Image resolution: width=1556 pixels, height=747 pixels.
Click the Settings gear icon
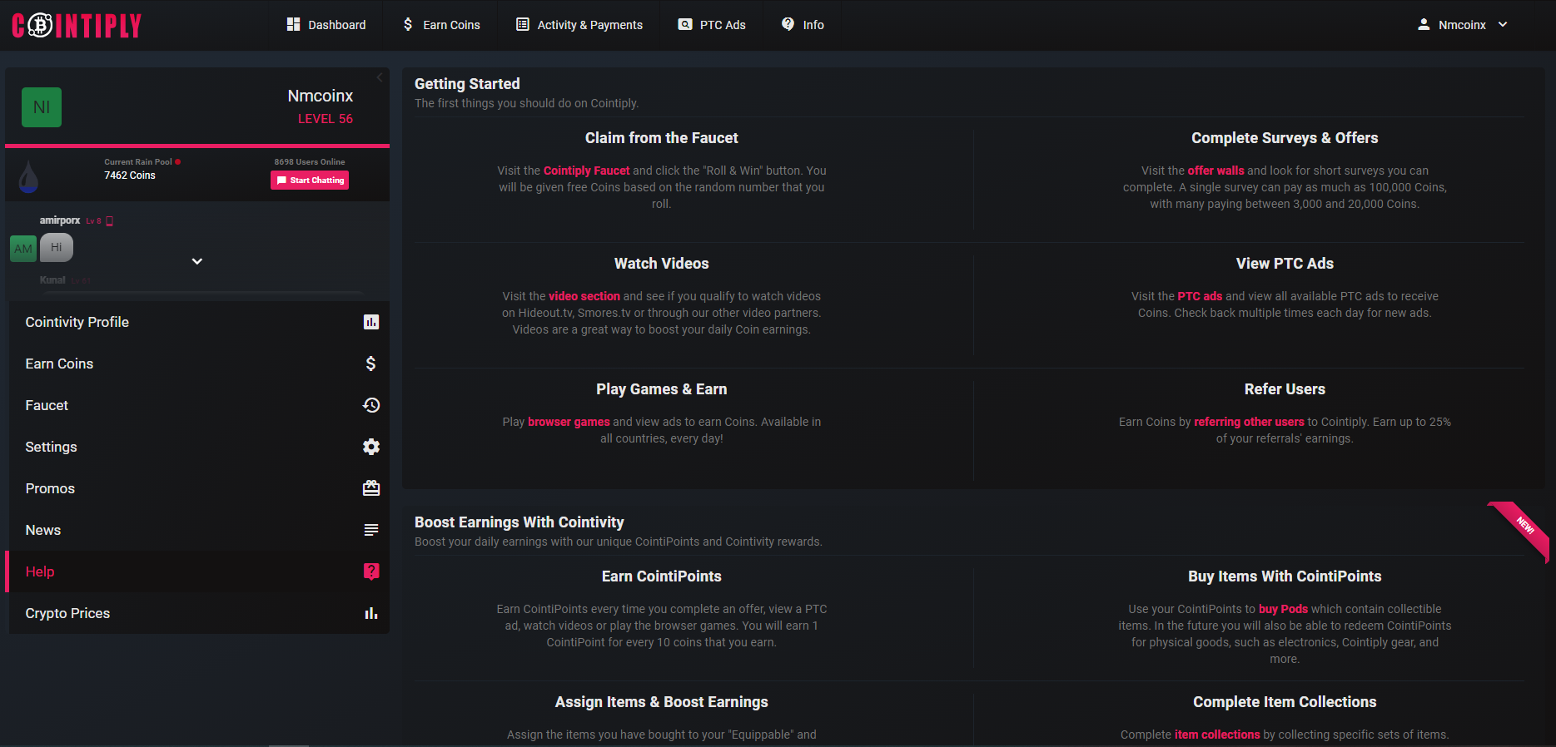point(371,447)
